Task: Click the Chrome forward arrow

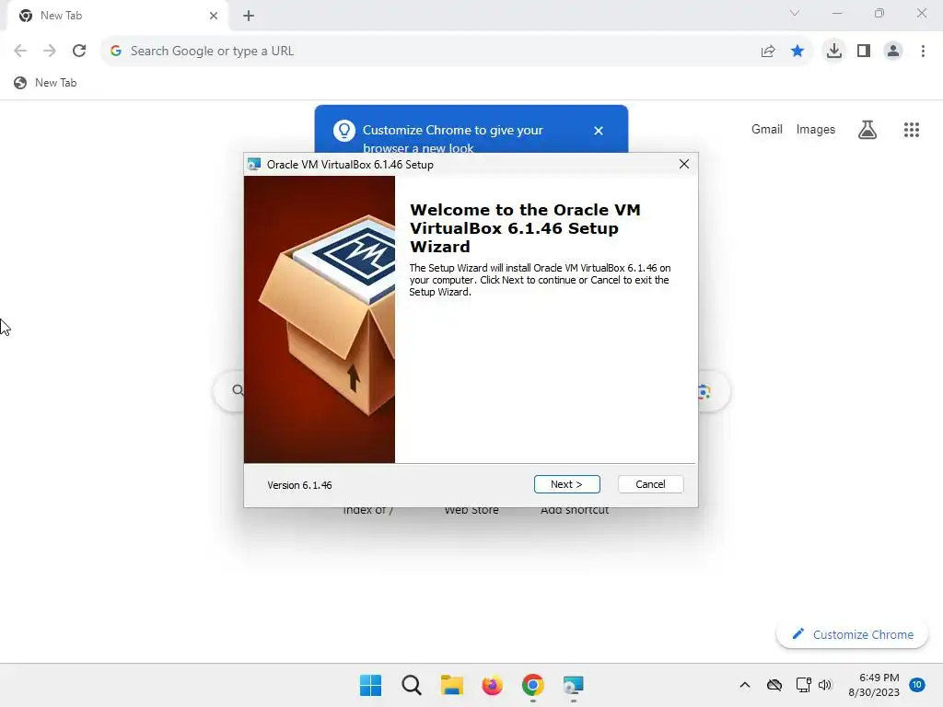Action: [x=50, y=52]
